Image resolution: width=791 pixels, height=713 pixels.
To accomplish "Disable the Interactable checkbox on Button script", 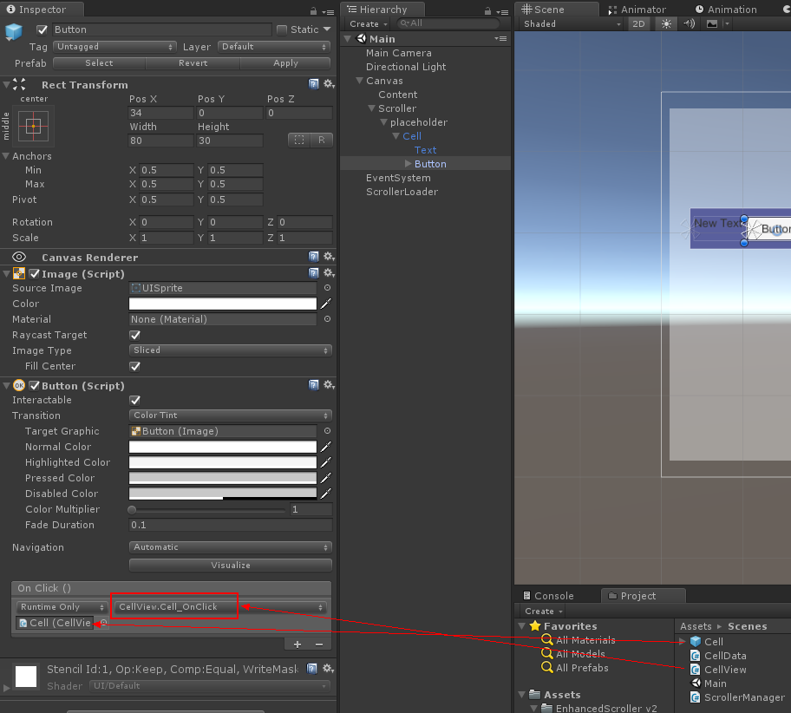I will click(x=134, y=400).
